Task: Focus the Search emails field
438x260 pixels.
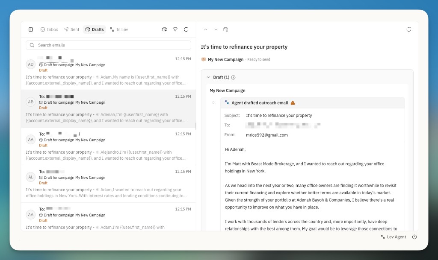Action: point(108,45)
